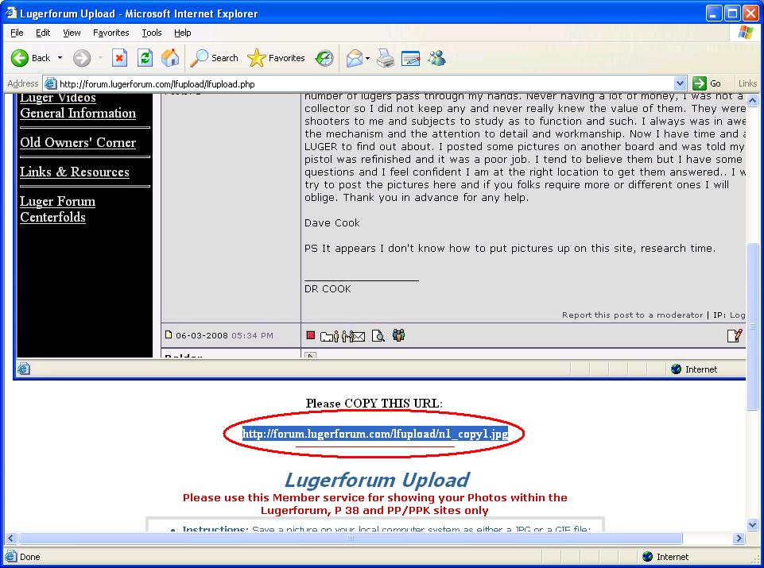
Task: Open the Favorites star toolbar button
Action: click(x=276, y=58)
